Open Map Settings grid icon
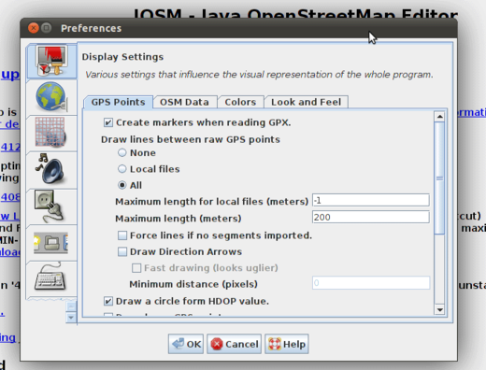The width and height of the screenshot is (486, 370). coord(51,133)
